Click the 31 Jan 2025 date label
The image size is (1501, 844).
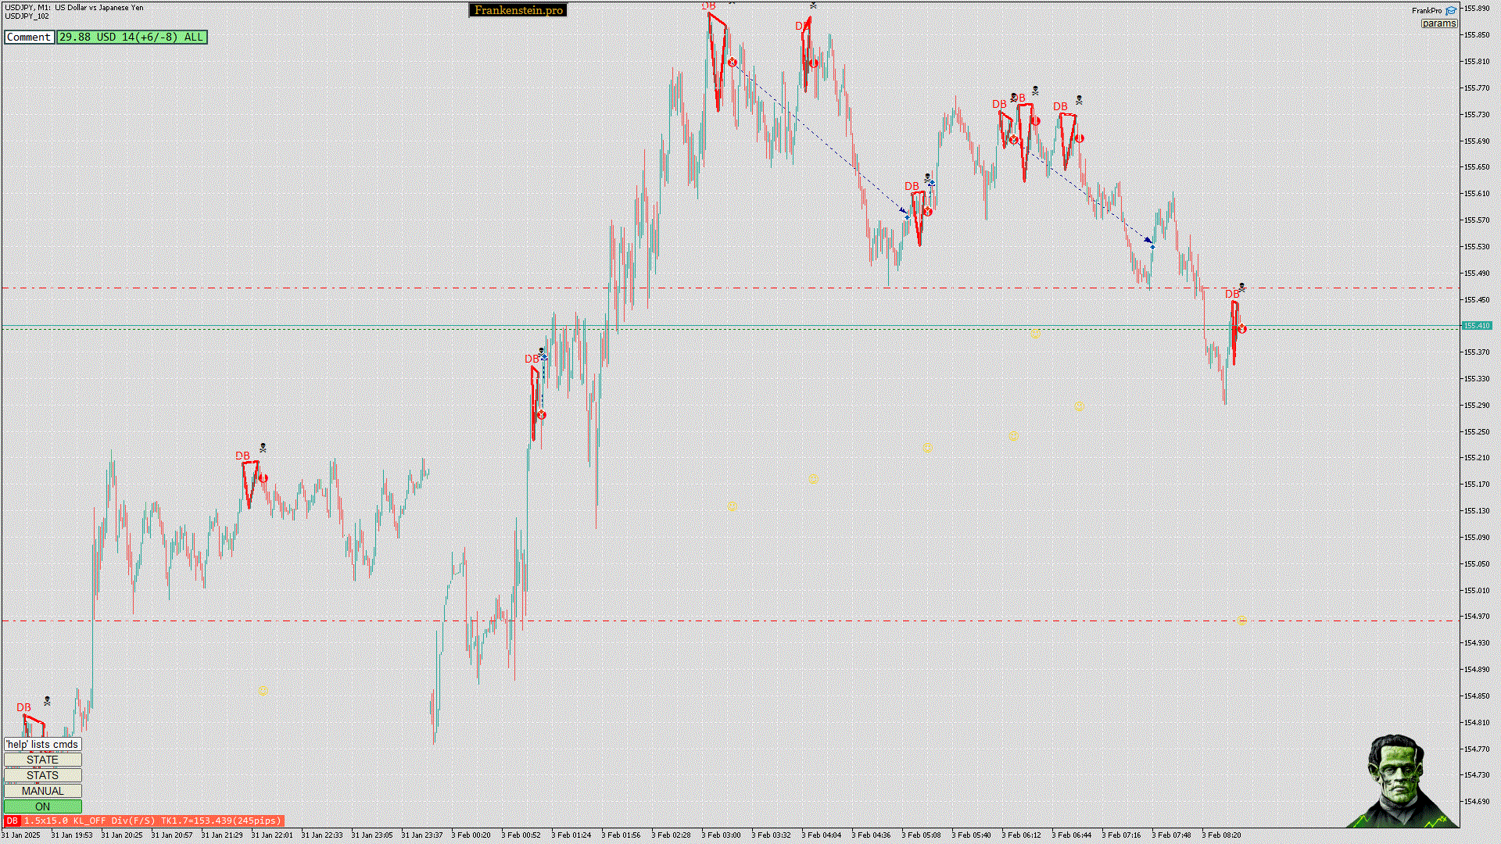(x=21, y=835)
